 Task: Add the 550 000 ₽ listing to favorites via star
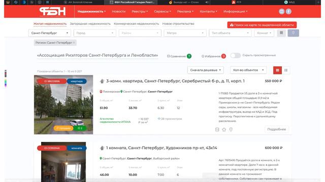point(224,129)
